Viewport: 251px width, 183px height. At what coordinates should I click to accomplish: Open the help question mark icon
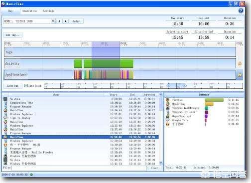[241, 11]
